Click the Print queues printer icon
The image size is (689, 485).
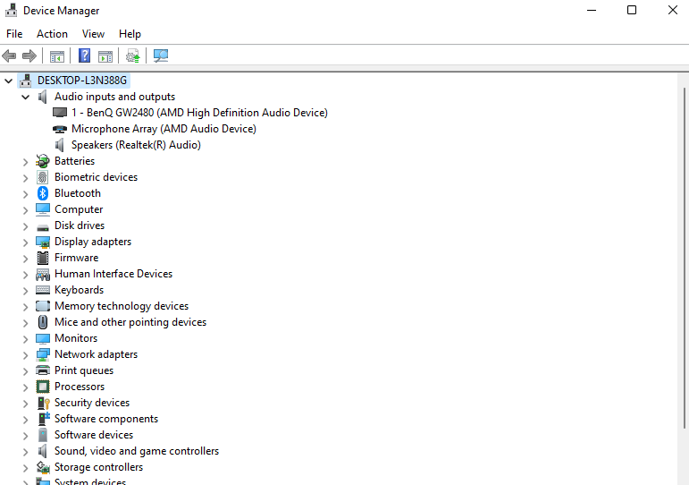[43, 370]
